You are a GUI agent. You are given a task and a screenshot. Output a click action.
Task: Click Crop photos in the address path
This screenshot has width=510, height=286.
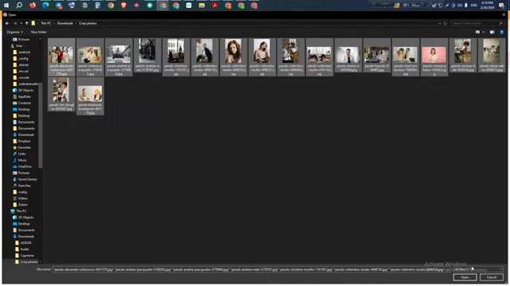(x=88, y=23)
